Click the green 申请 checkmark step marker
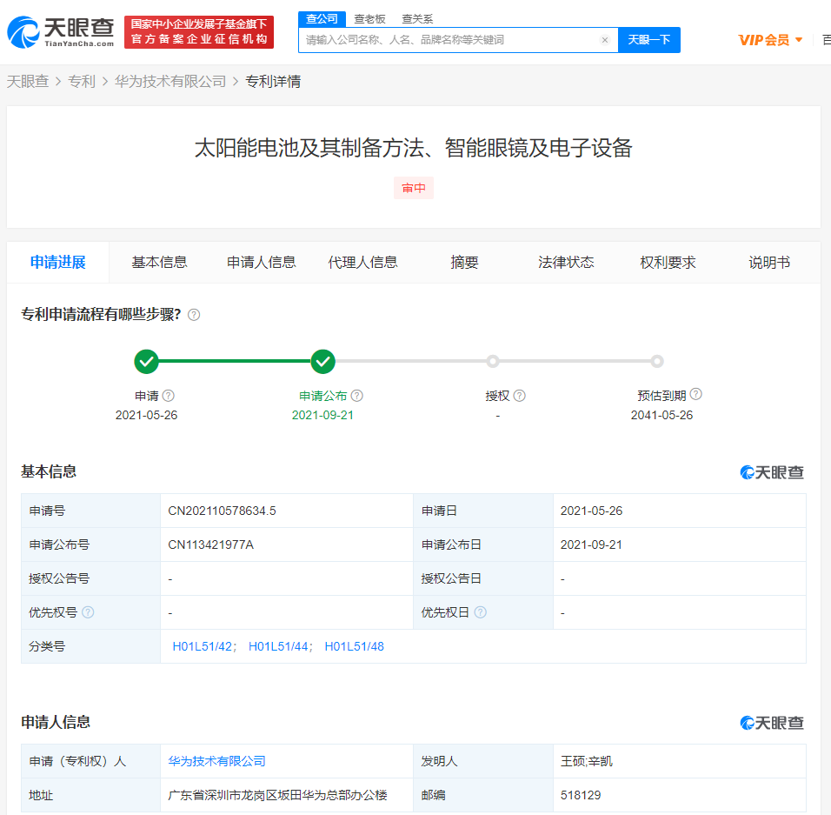Screen dimensions: 831x815 [x=146, y=362]
